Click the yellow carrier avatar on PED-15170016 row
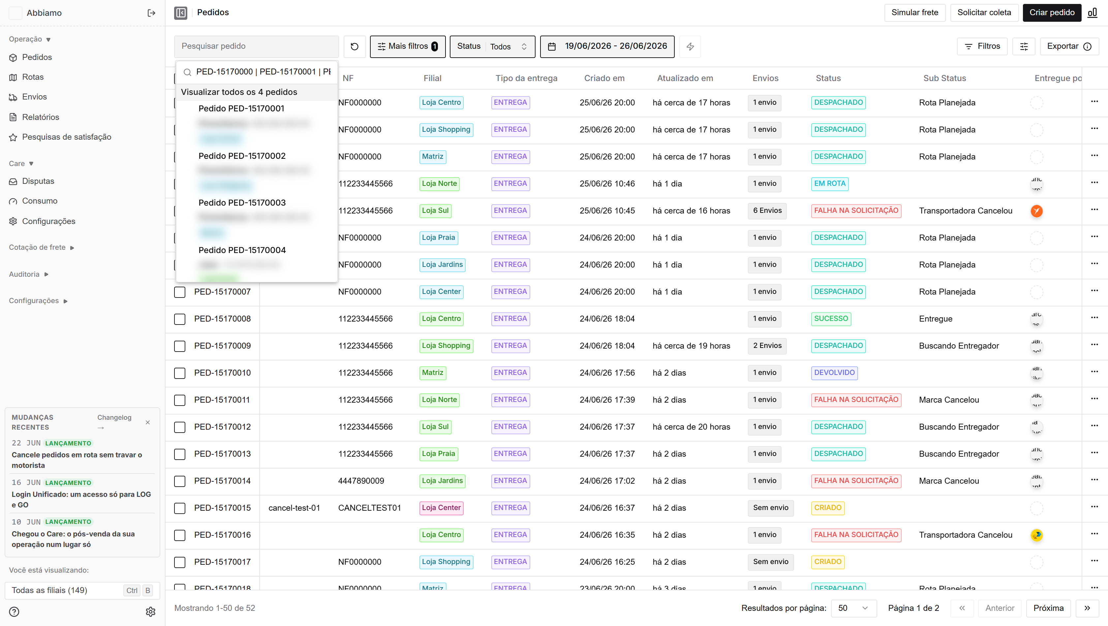The height and width of the screenshot is (626, 1108). click(x=1036, y=535)
